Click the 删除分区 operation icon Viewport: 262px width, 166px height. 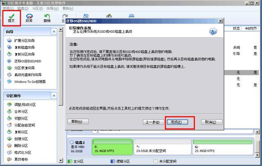pos(9,146)
